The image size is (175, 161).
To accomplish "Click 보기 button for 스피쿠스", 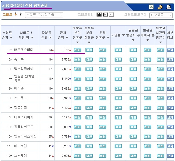I will pos(170,98).
